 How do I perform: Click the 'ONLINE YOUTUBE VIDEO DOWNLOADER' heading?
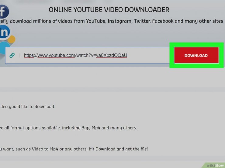[109, 10]
